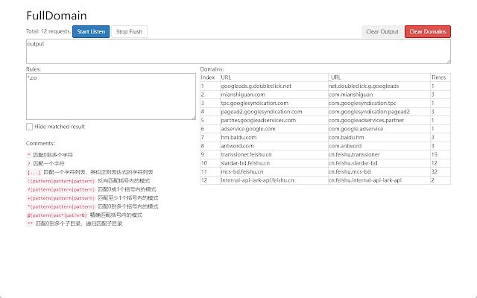Select the Times column header

pyautogui.click(x=440, y=77)
